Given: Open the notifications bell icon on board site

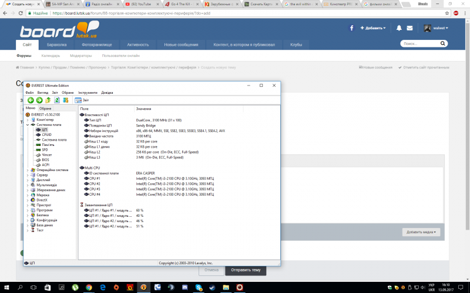Looking at the screenshot, I should click(x=399, y=28).
